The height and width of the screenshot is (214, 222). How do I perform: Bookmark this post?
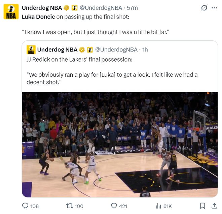[203, 206]
